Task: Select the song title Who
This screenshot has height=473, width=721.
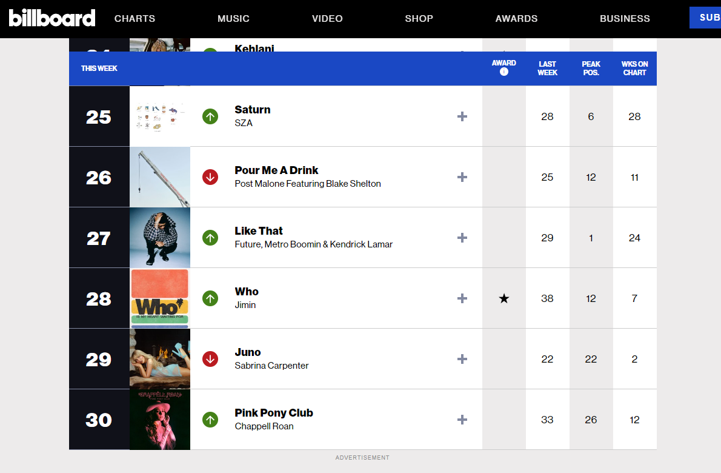Action: point(247,292)
